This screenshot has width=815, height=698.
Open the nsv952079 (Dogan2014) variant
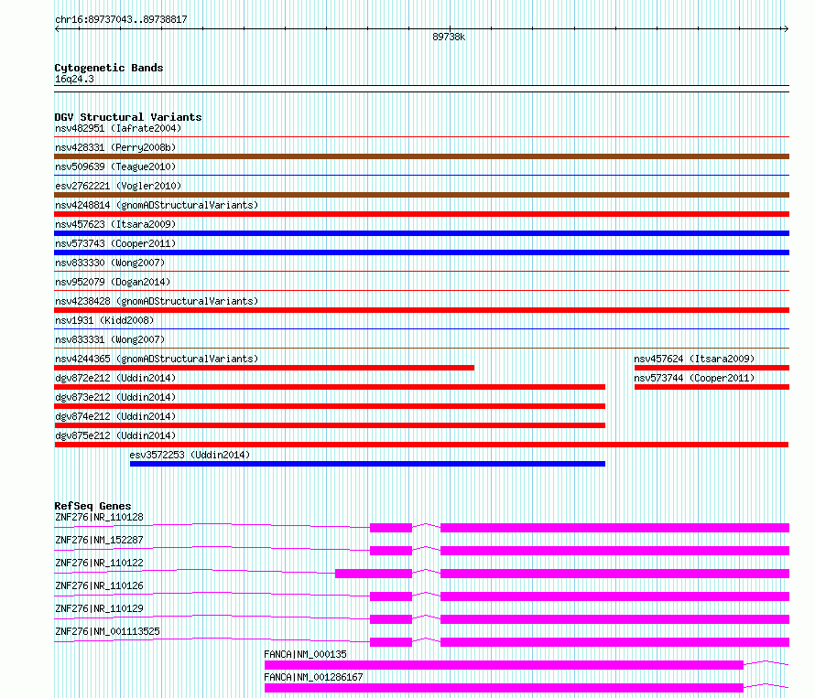[x=113, y=282]
